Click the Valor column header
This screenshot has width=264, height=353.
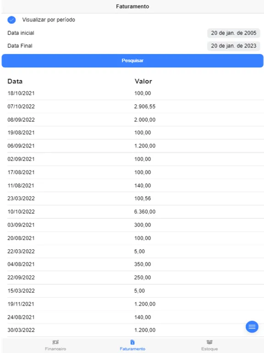(143, 81)
